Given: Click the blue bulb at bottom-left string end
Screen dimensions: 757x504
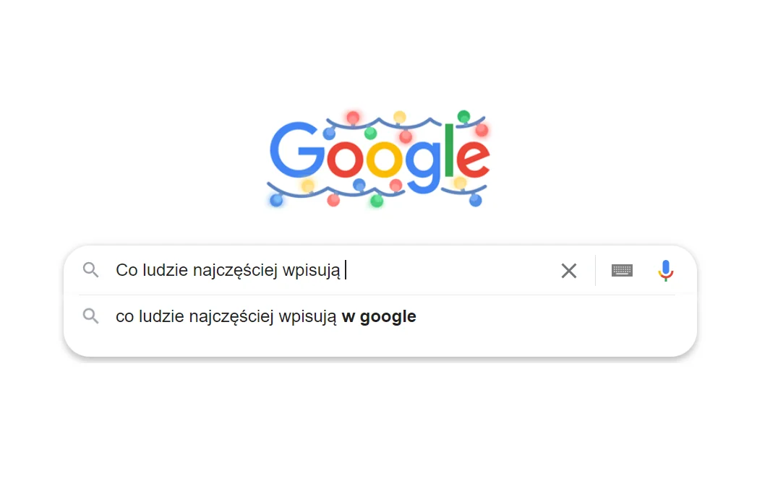Looking at the screenshot, I should pos(276,200).
